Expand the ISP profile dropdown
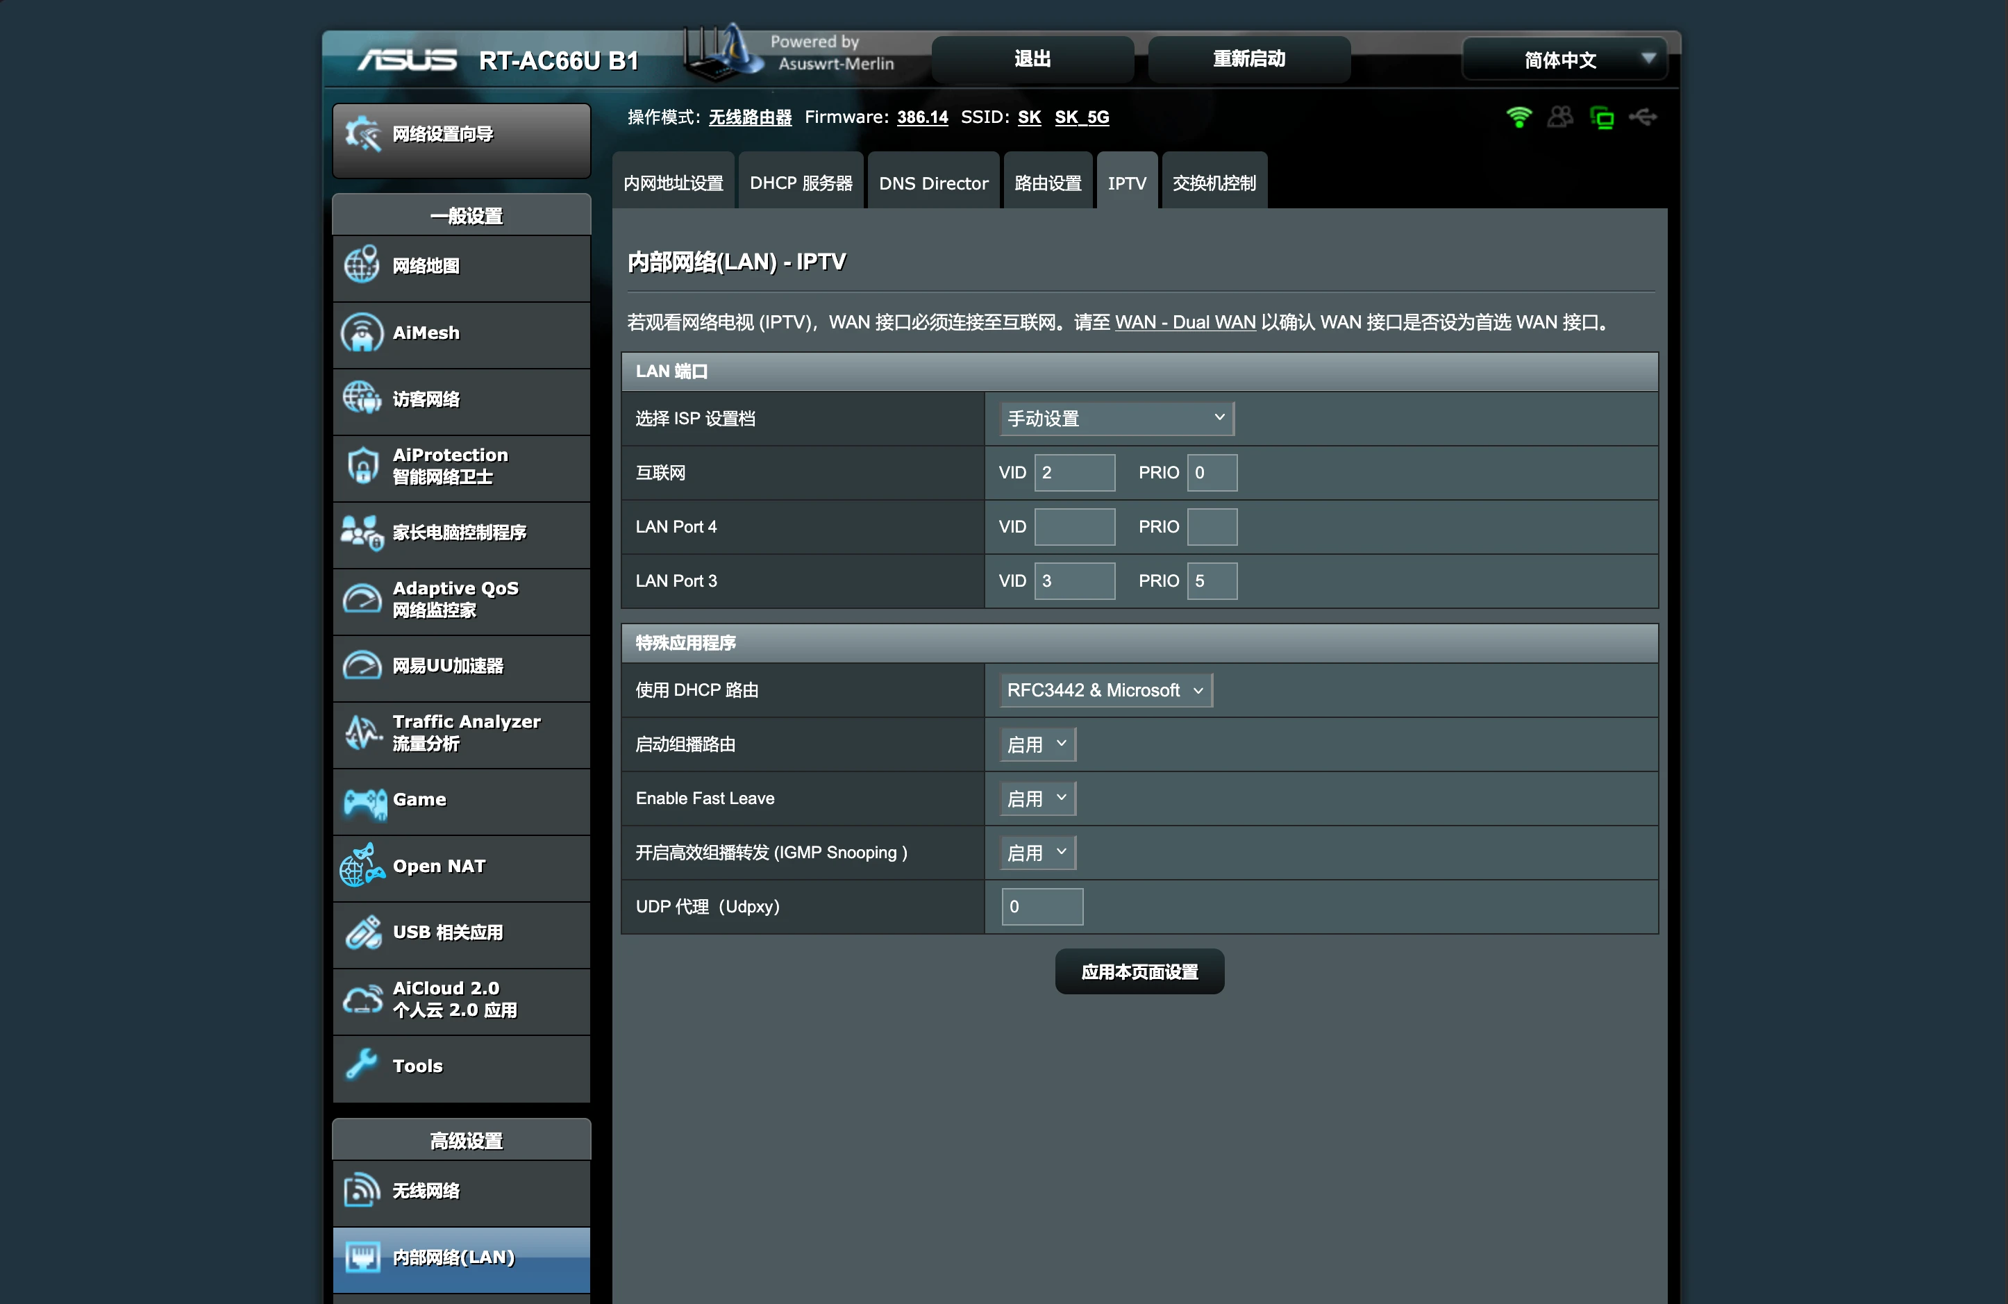The height and width of the screenshot is (1304, 2008). click(1116, 419)
